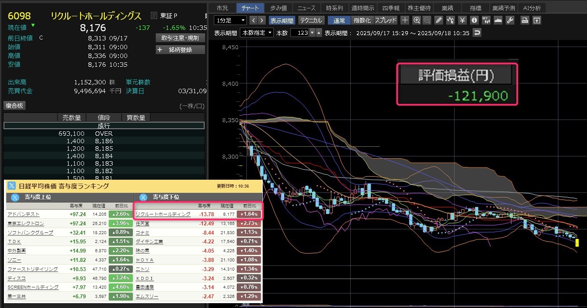The image size is (587, 308).
Task: Click the zoom out magnifier icon
Action: [x=427, y=20]
